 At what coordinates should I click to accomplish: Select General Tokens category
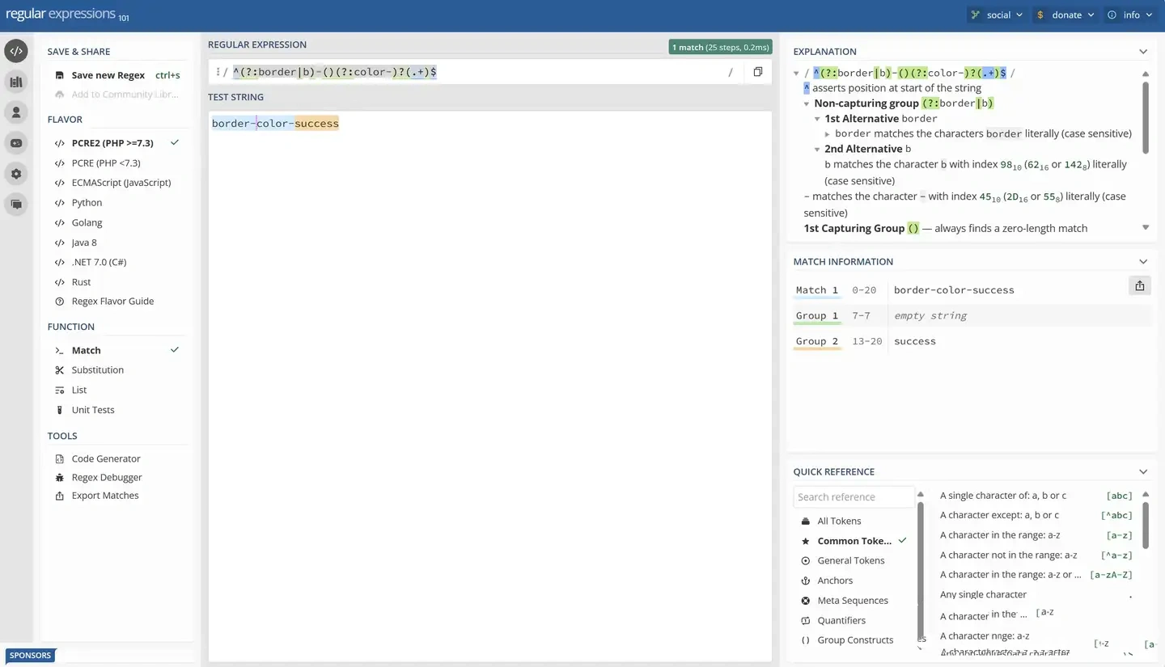850,561
